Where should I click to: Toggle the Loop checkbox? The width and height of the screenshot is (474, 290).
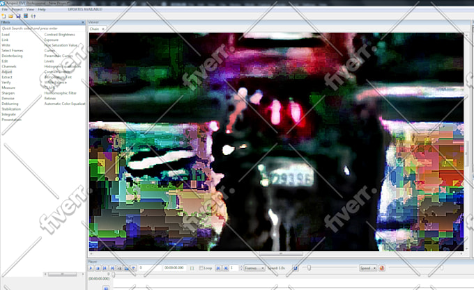(x=201, y=268)
